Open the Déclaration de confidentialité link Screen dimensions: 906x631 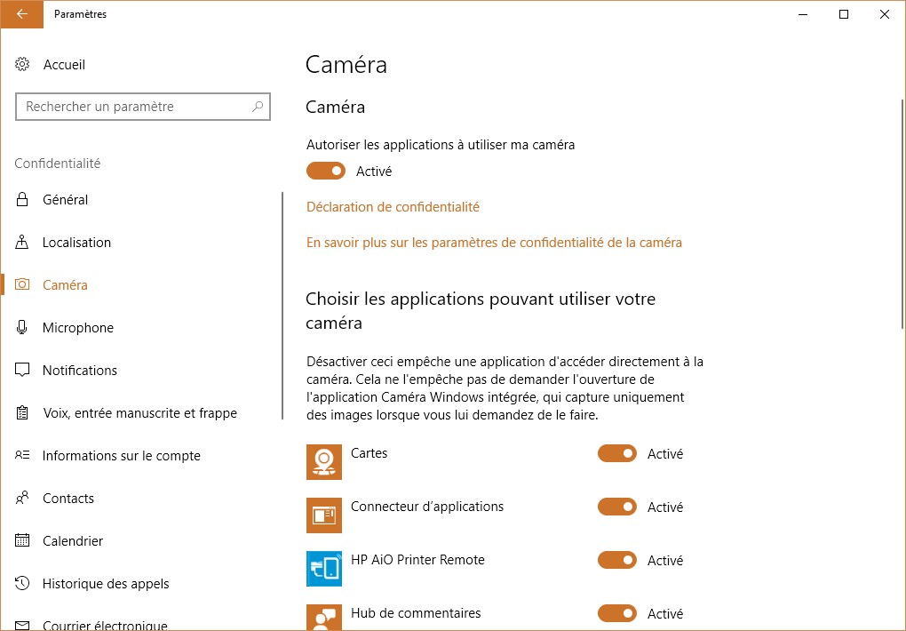coord(393,207)
